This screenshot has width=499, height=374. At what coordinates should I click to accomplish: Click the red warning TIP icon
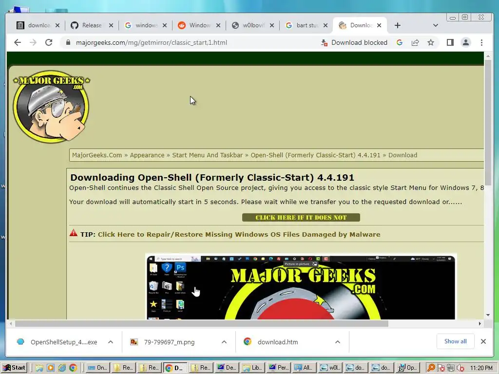(74, 233)
